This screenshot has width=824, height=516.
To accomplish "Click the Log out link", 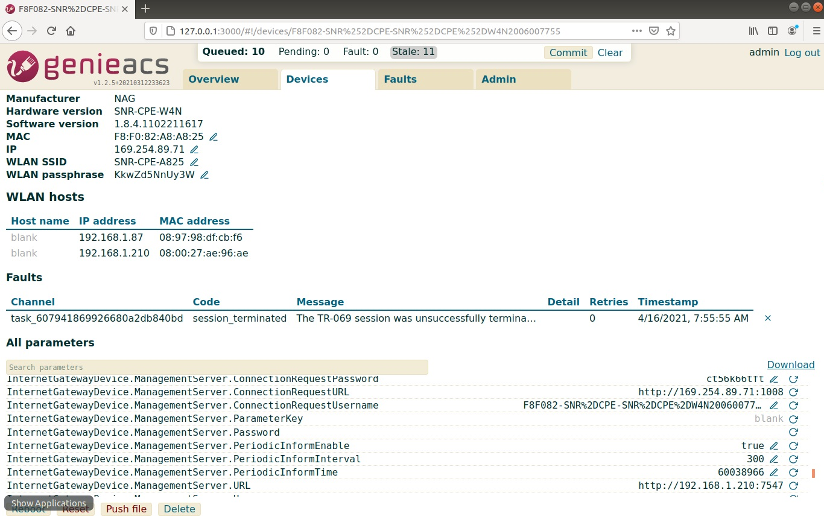I will tap(802, 53).
